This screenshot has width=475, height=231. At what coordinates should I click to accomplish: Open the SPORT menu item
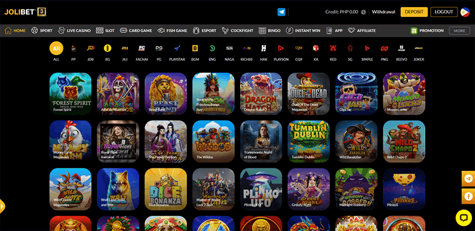(42, 30)
